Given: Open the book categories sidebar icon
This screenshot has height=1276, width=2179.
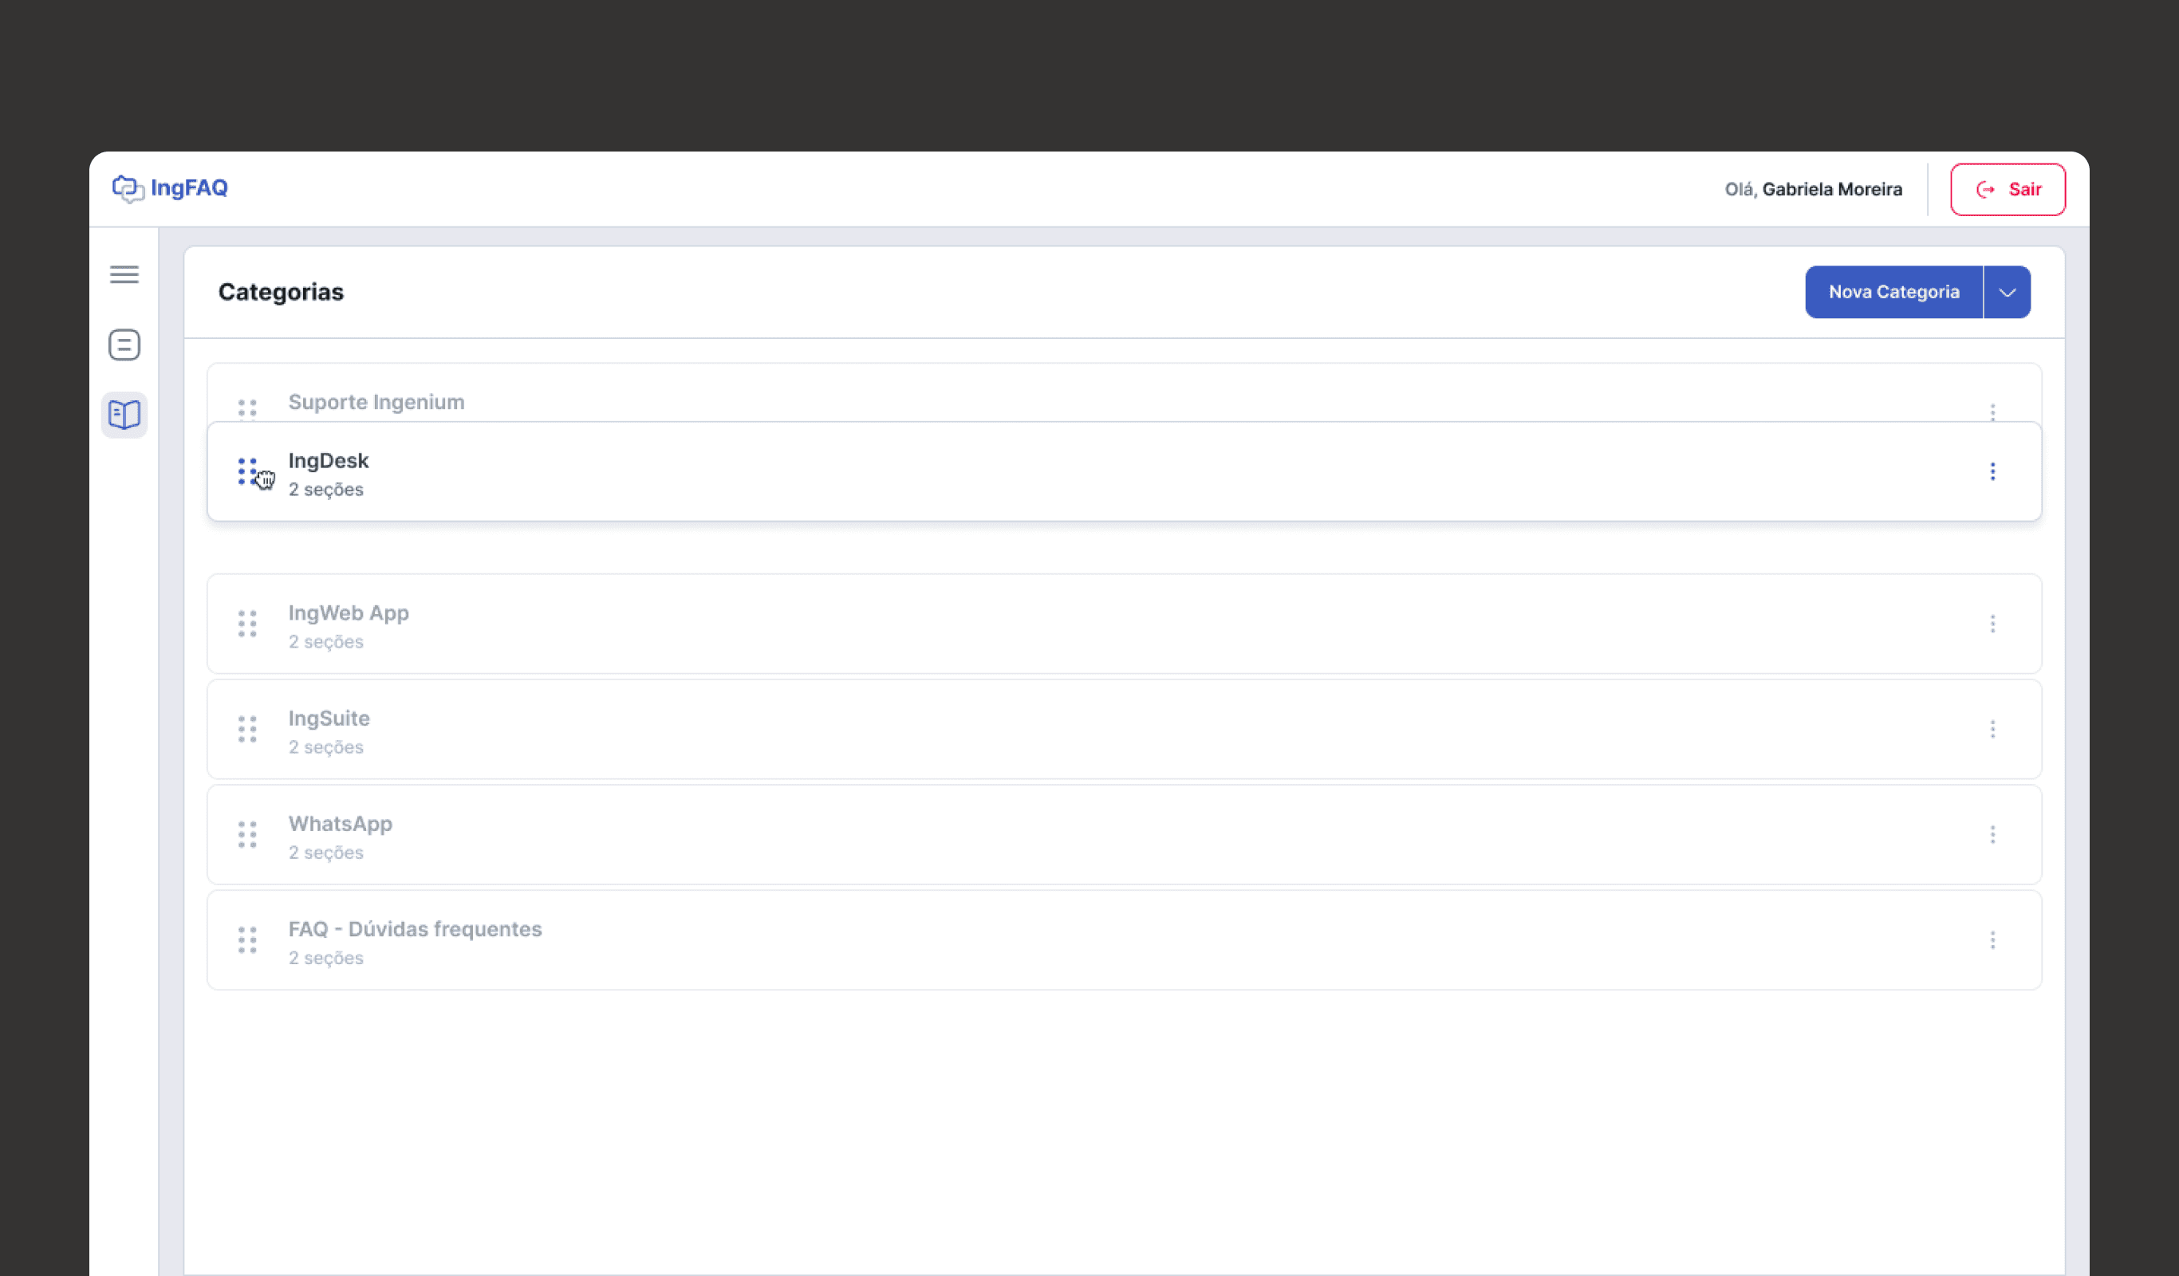Looking at the screenshot, I should click(x=124, y=415).
